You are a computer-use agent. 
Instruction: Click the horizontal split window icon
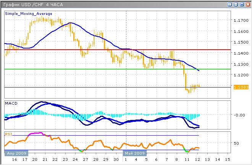(x=236, y=4)
